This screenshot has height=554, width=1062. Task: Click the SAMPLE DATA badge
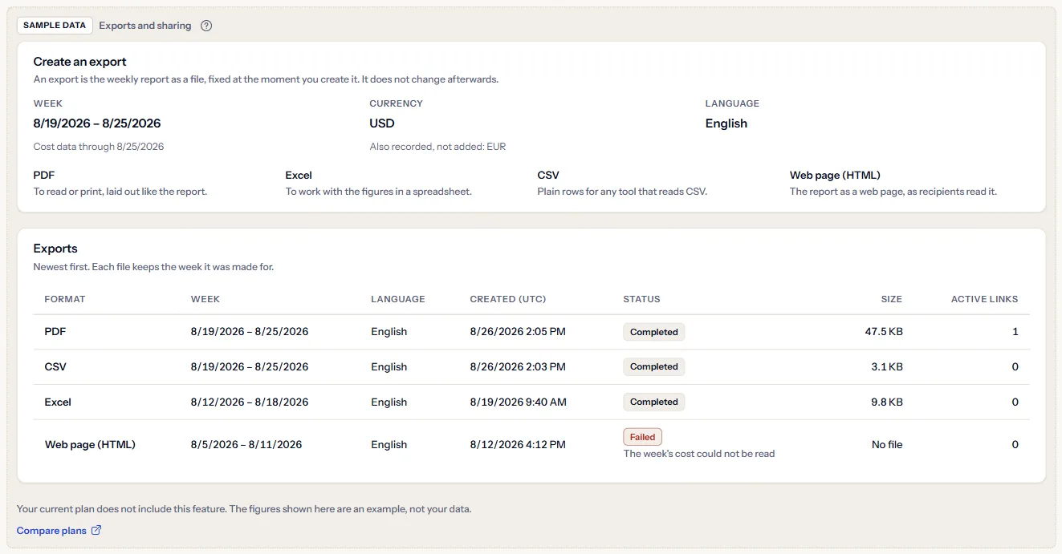pyautogui.click(x=55, y=26)
